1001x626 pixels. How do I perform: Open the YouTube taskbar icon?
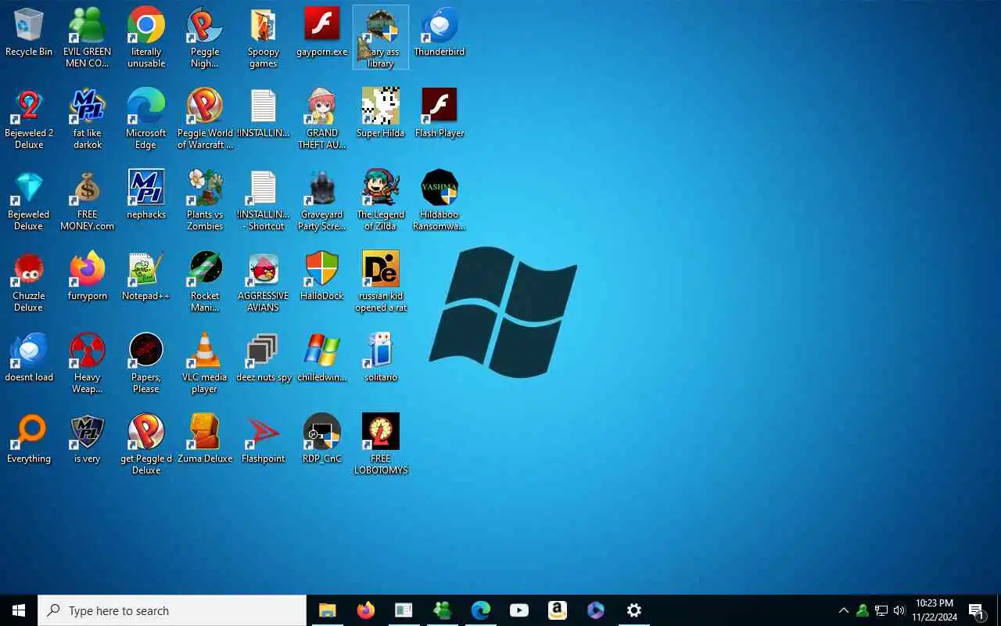(519, 610)
